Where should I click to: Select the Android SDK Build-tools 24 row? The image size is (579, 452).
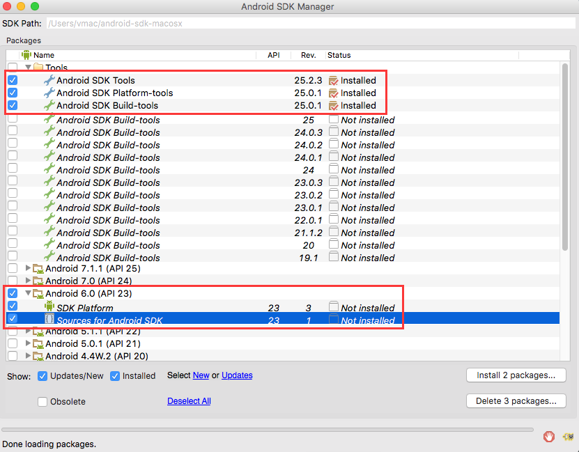tap(283, 170)
